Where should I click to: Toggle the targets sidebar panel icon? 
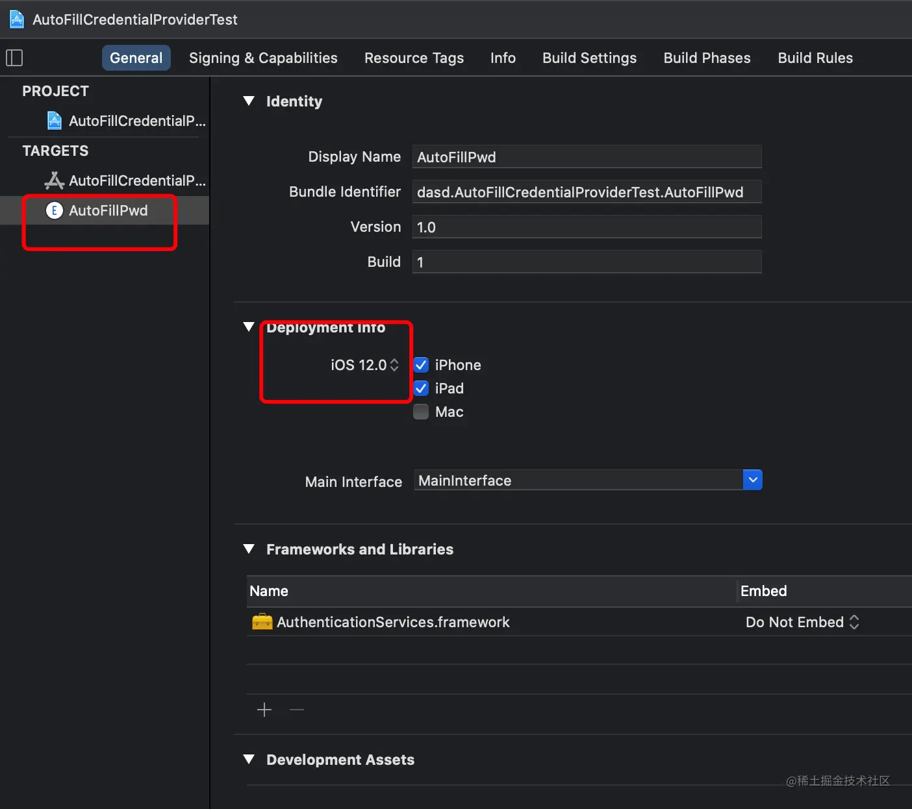click(14, 58)
